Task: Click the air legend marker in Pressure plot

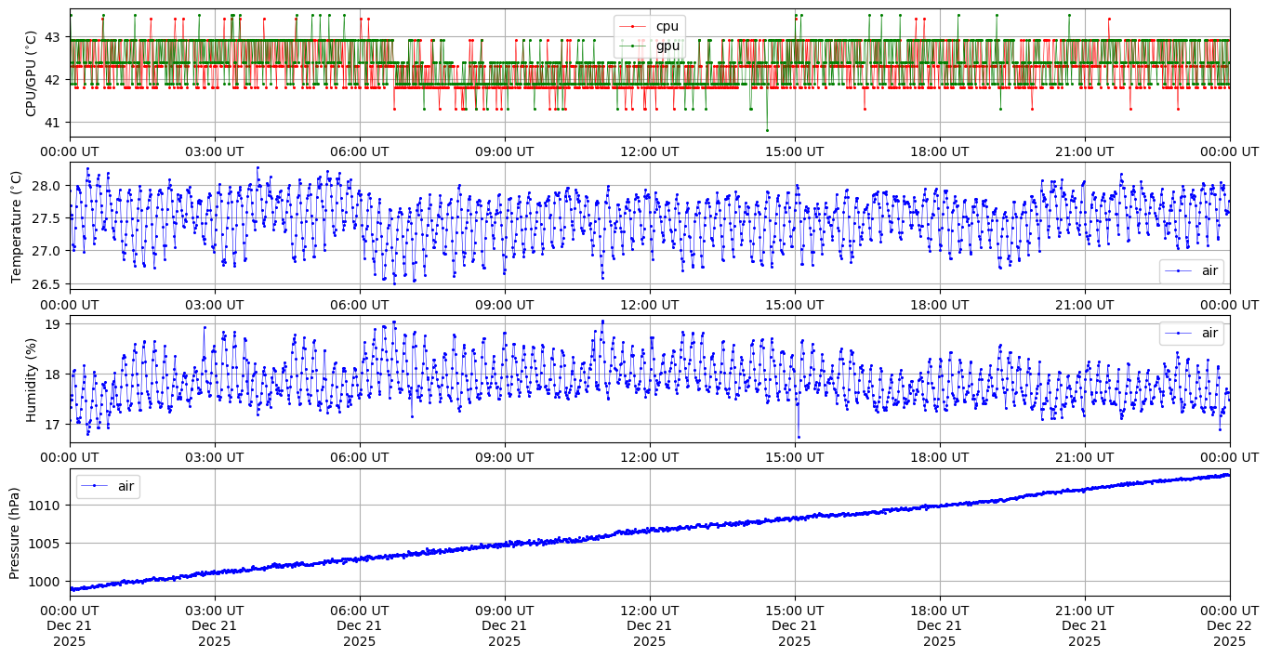Action: 96,486
